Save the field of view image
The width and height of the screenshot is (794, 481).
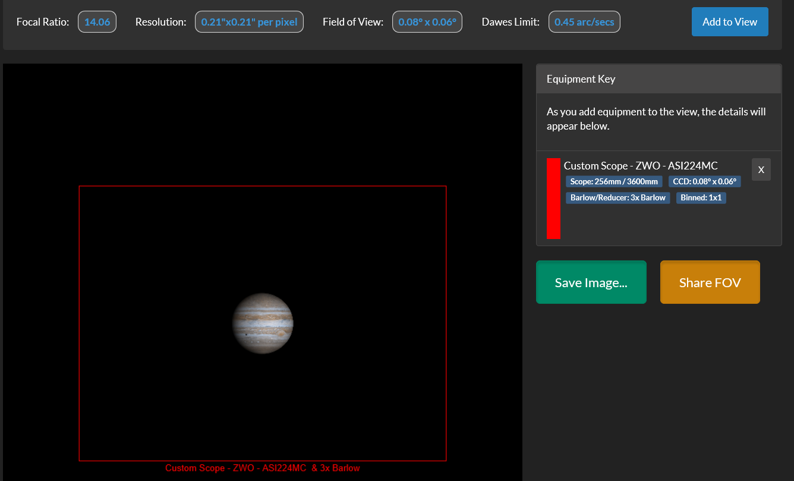591,282
